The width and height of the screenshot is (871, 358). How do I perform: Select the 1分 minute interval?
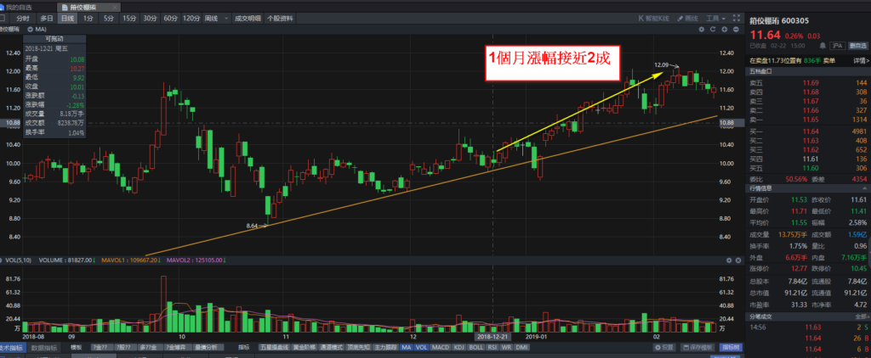[88, 19]
